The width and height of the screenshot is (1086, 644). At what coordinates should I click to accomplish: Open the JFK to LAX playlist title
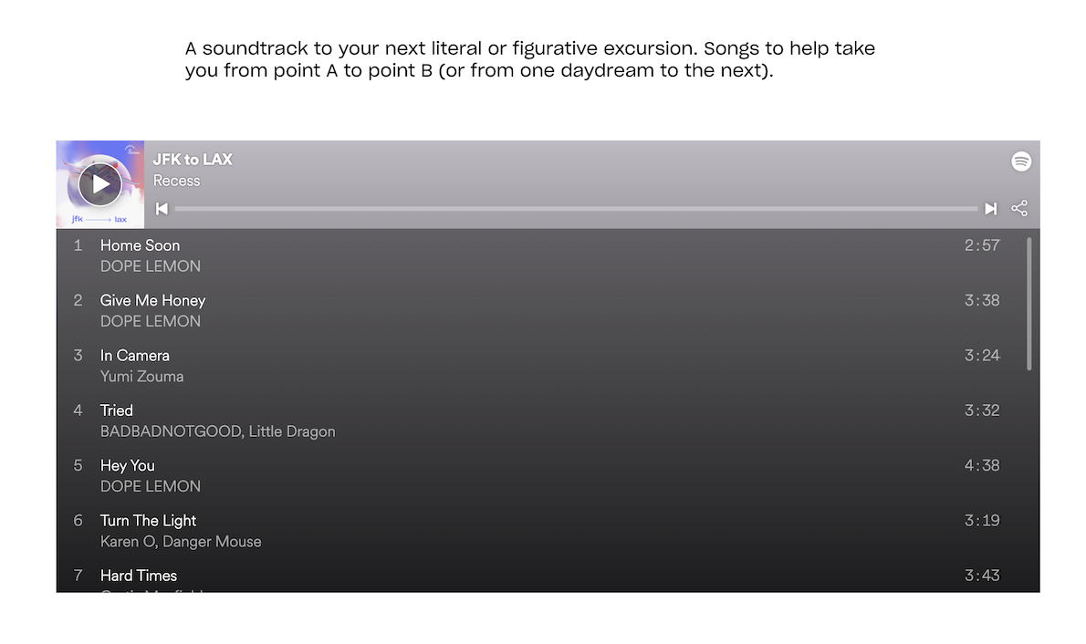tap(193, 160)
